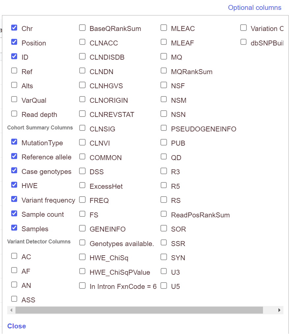Disable the HWE column checkbox
291x334 pixels.
pos(14,185)
